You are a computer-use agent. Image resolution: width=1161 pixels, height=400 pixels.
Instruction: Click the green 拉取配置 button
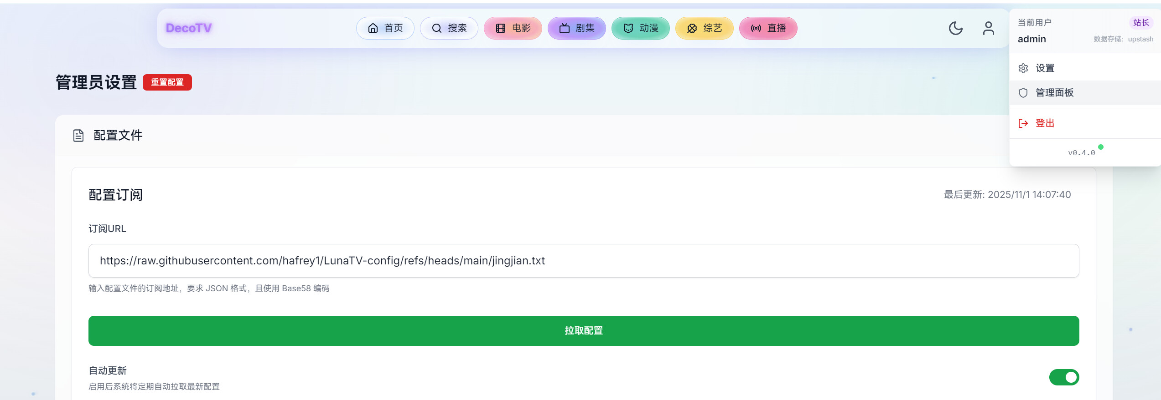click(584, 331)
